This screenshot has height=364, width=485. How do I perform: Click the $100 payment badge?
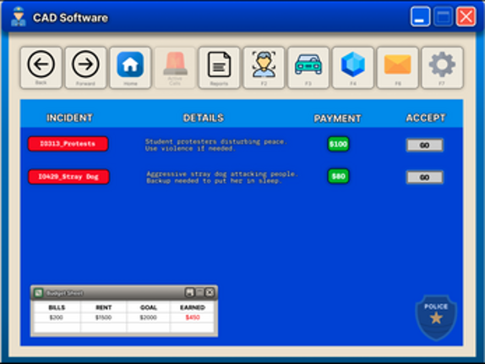point(338,144)
